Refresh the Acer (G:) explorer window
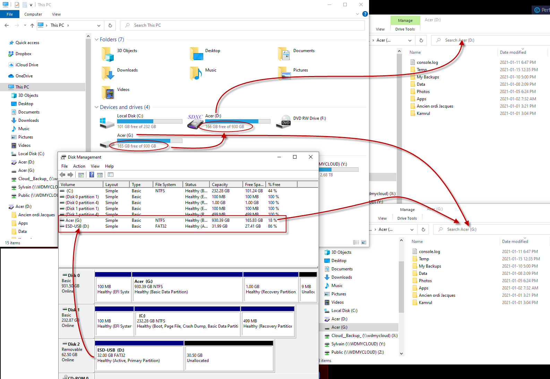The image size is (550, 379). [x=423, y=229]
